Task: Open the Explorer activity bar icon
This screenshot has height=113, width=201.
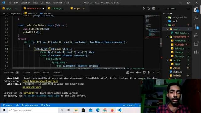Action: click(196, 10)
